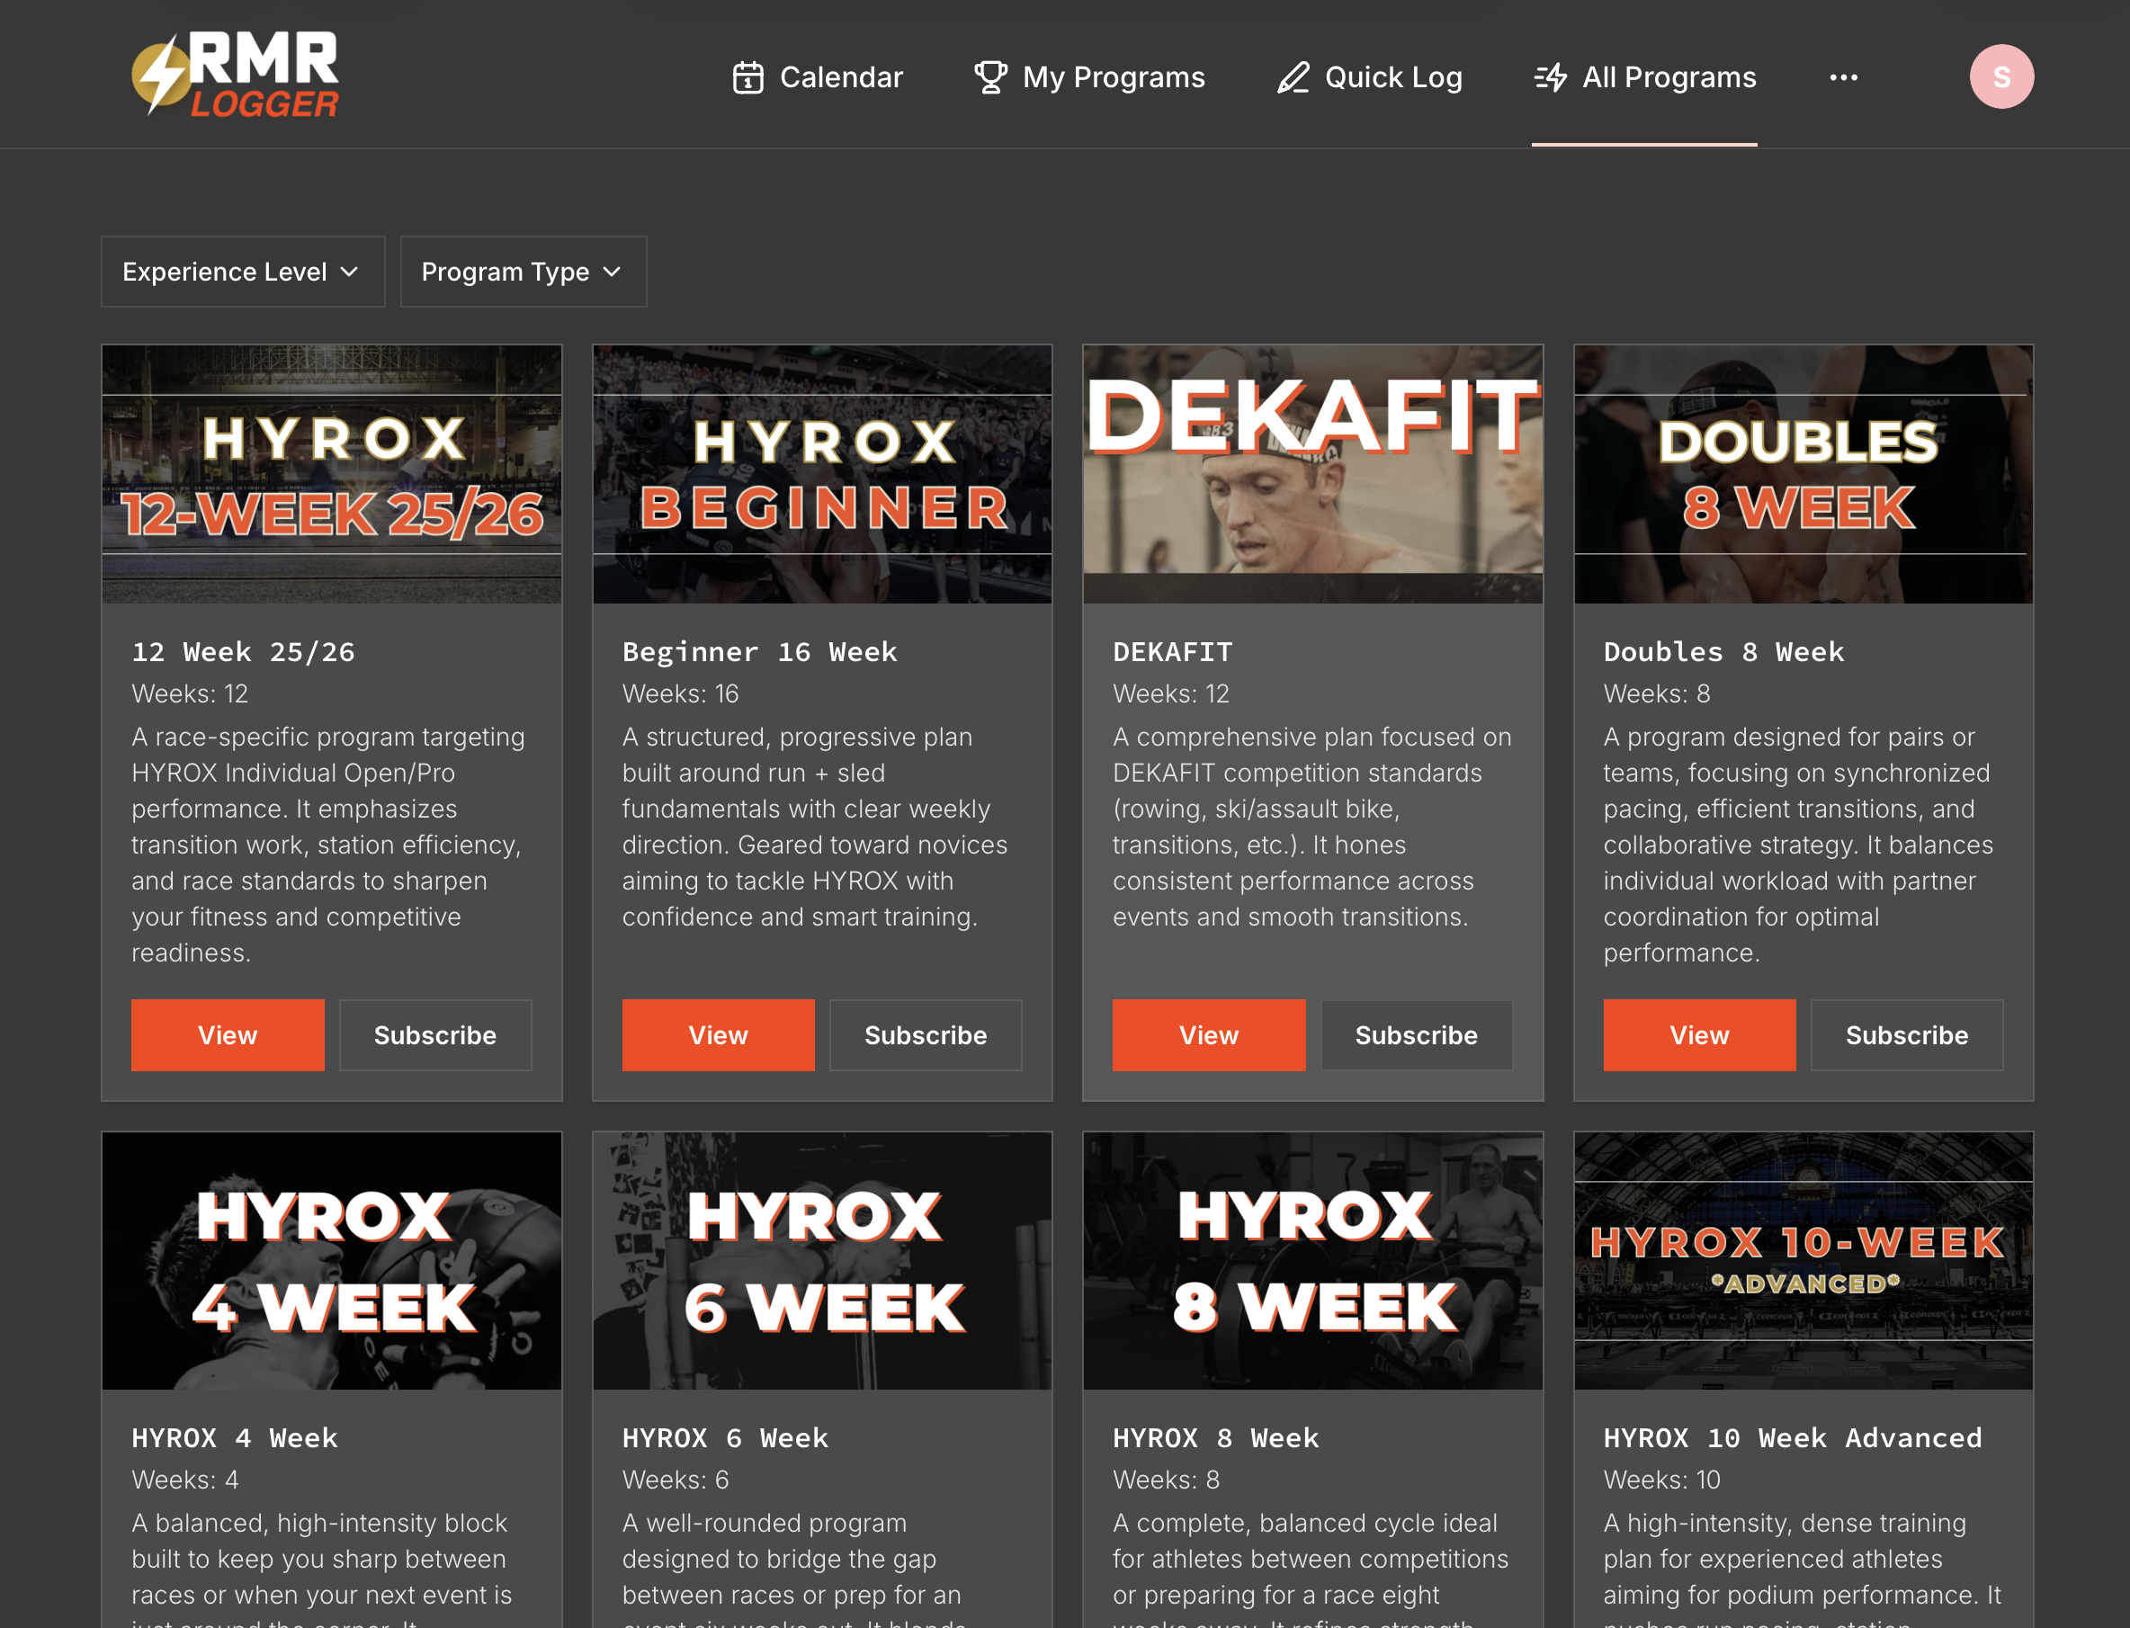The image size is (2130, 1628).
Task: View the Doubles 8 Week program
Action: pos(1699,1035)
